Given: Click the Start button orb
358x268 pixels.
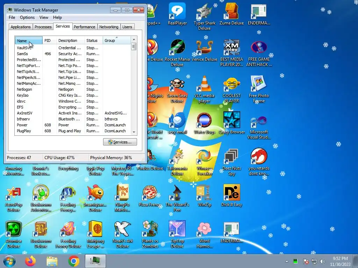Looking at the screenshot, I should [9, 261].
